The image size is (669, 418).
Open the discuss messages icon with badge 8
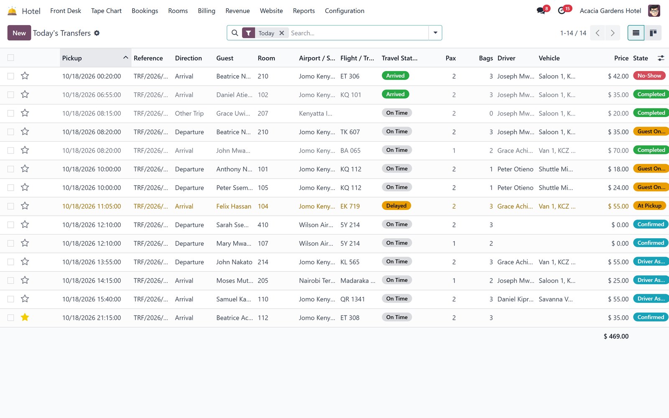click(541, 11)
